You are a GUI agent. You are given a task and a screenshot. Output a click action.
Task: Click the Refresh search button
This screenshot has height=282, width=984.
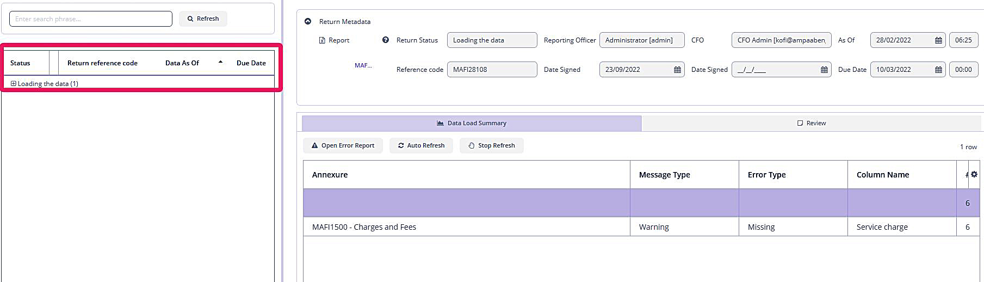coord(203,19)
